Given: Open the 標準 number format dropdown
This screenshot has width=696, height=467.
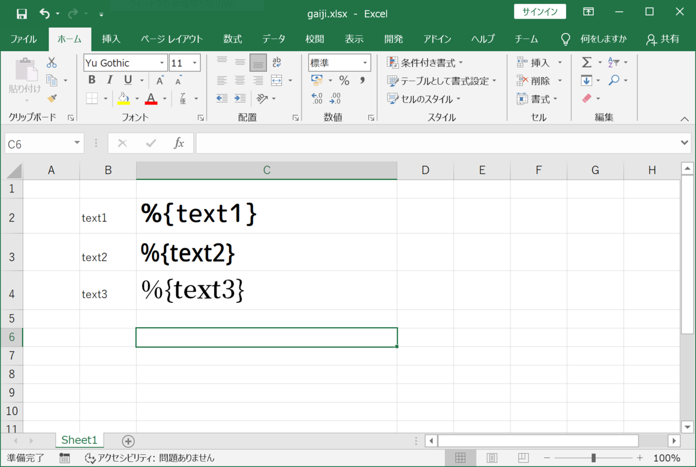Looking at the screenshot, I should (365, 63).
